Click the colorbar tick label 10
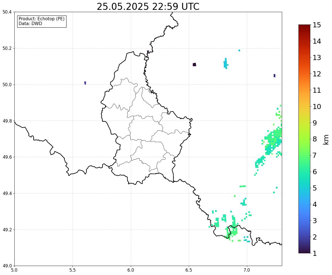 point(317,107)
